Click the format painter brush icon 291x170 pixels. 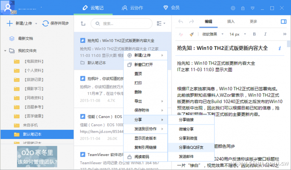(192, 34)
